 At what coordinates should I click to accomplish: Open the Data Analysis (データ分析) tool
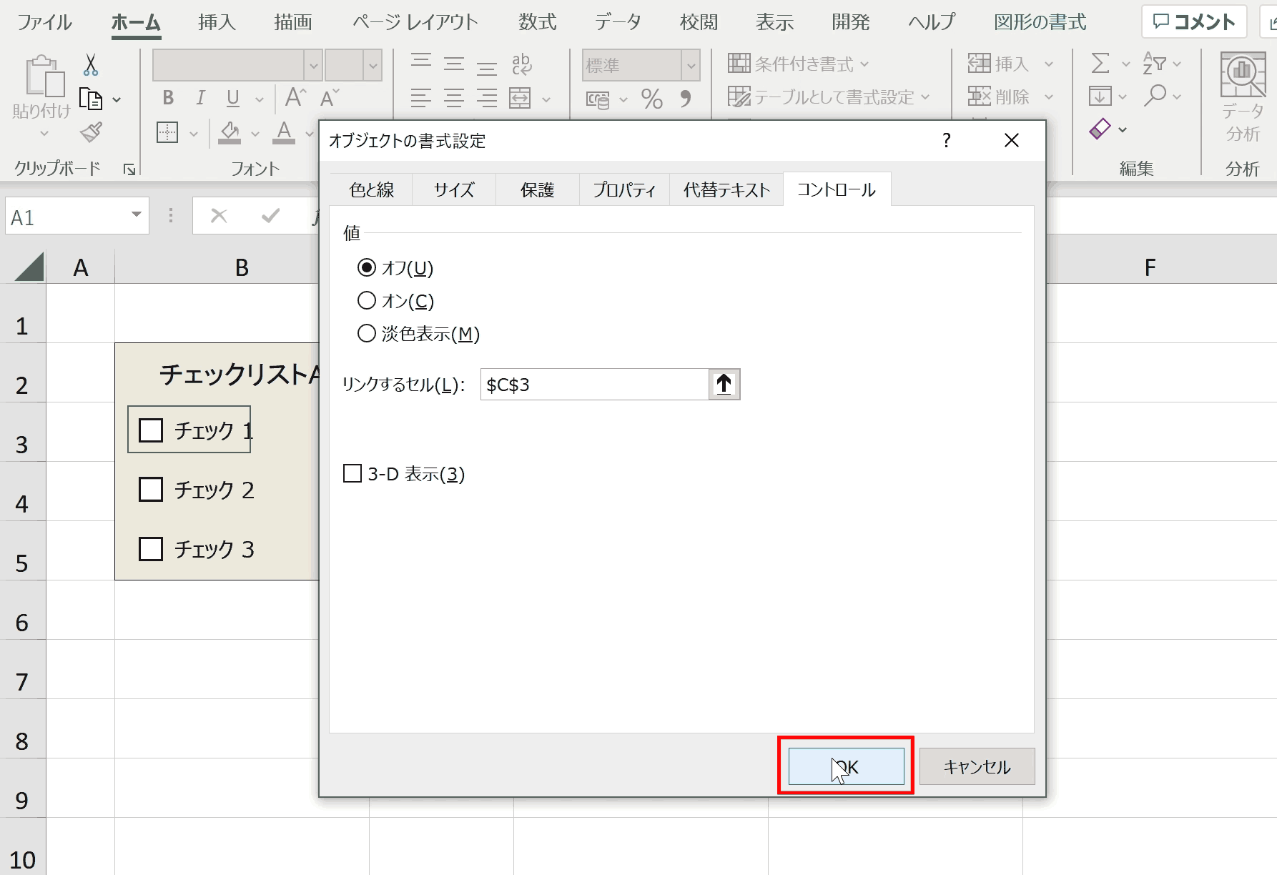[x=1243, y=97]
